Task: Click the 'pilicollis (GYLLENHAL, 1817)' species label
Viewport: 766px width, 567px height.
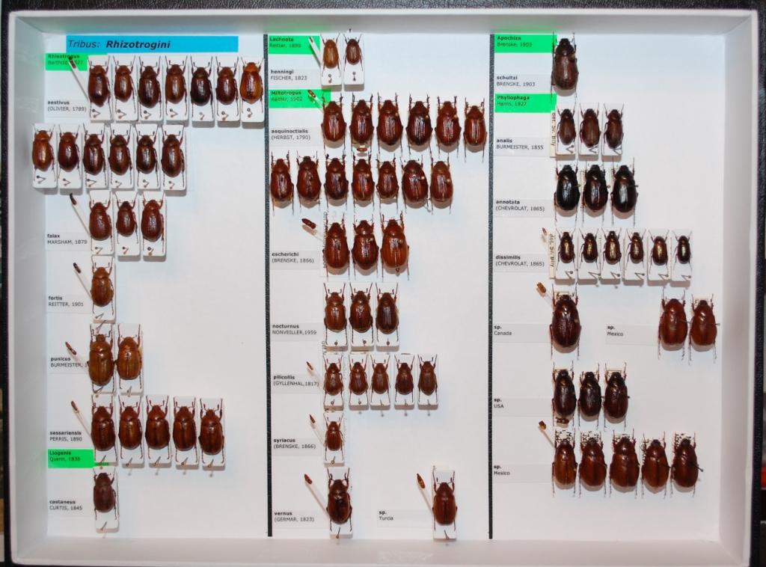Action: click(296, 380)
